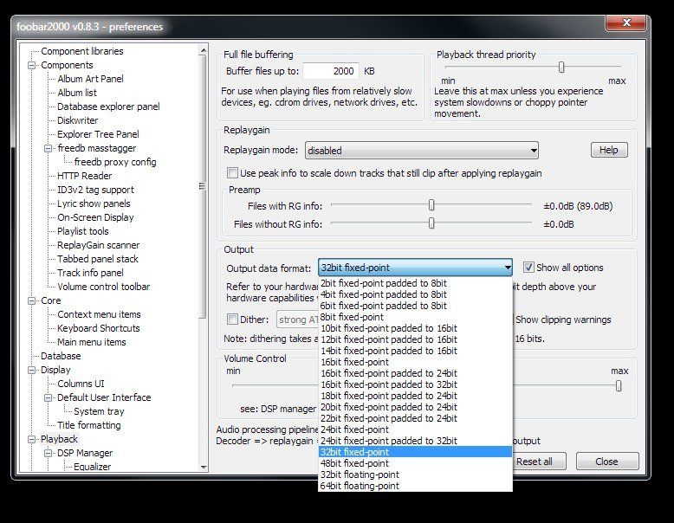Open Track info panel settings
The image size is (674, 523).
90,273
